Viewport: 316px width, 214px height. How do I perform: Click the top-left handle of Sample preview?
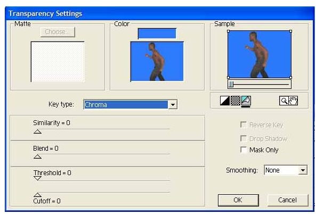pos(228,31)
